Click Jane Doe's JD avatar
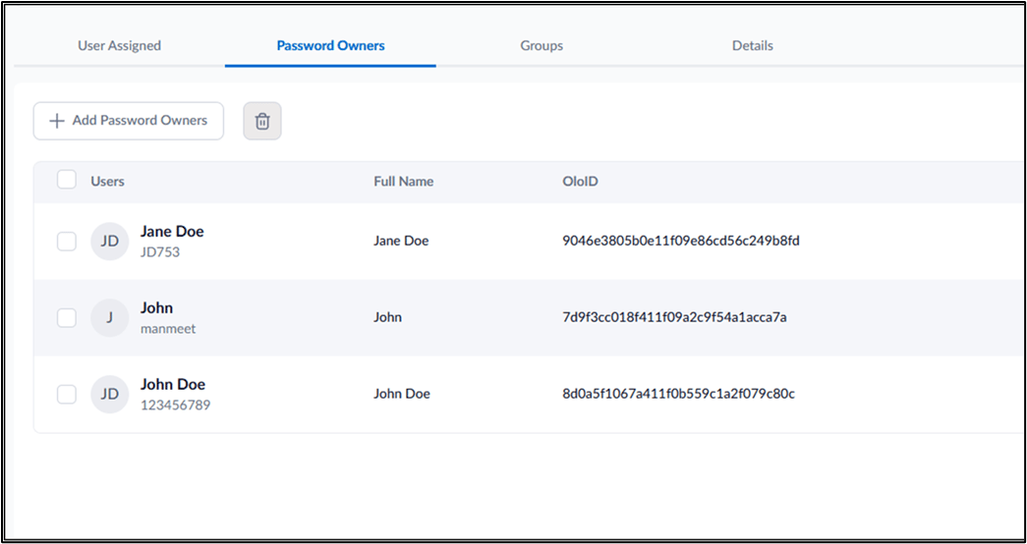 click(x=109, y=241)
